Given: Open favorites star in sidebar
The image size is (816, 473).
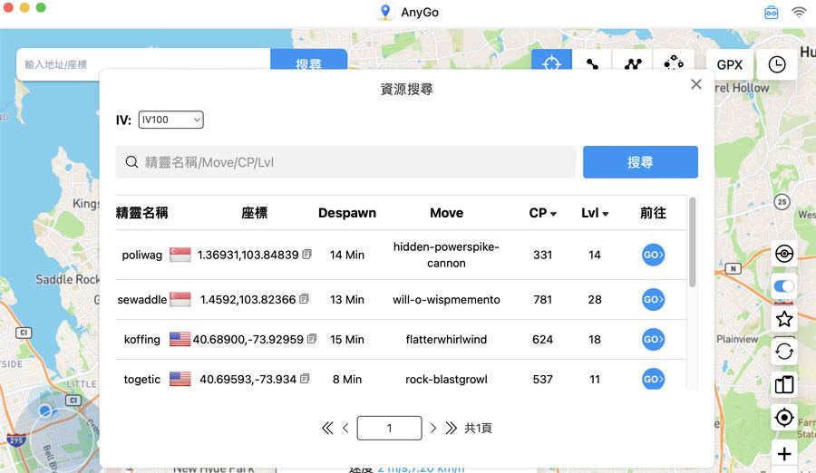Looking at the screenshot, I should pos(784,319).
